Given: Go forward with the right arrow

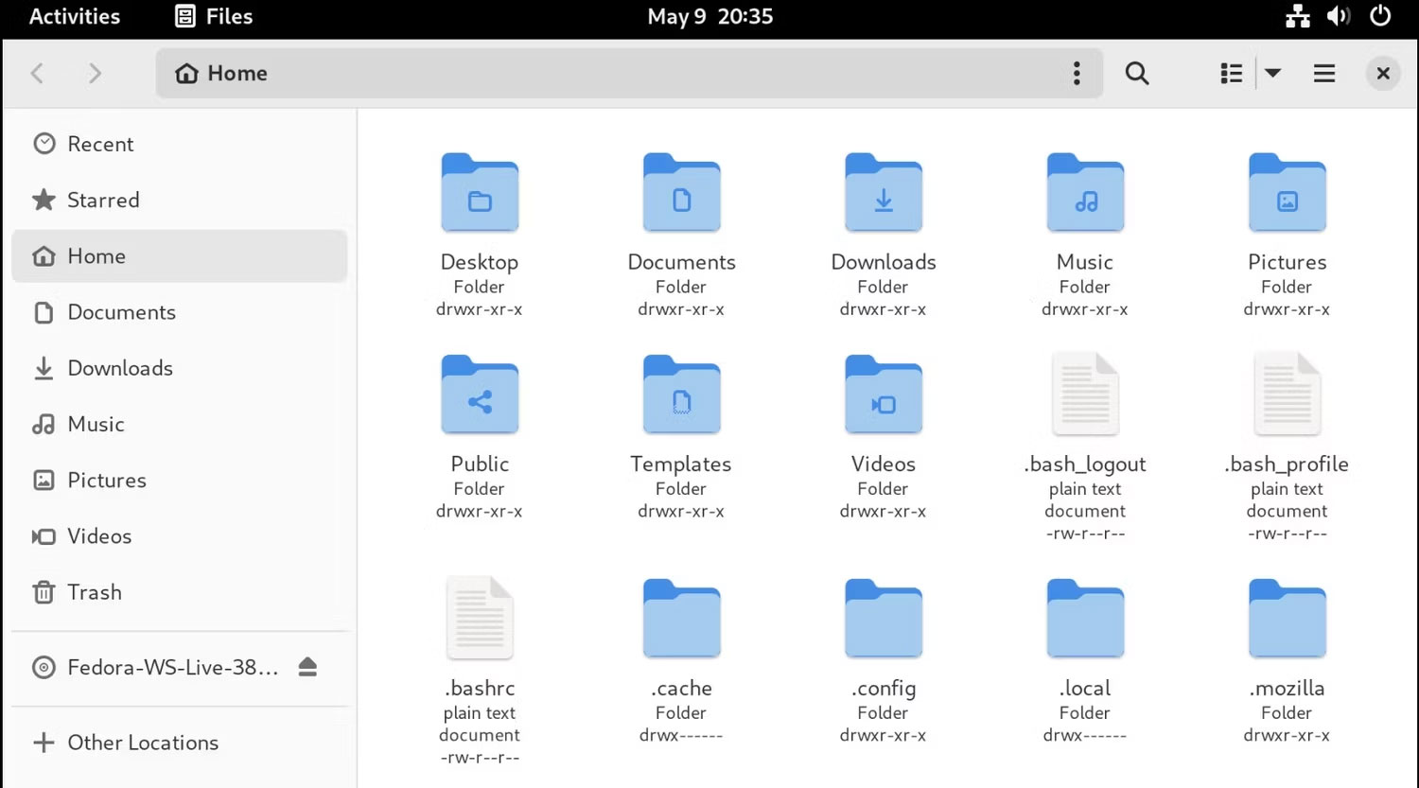Looking at the screenshot, I should pos(94,73).
